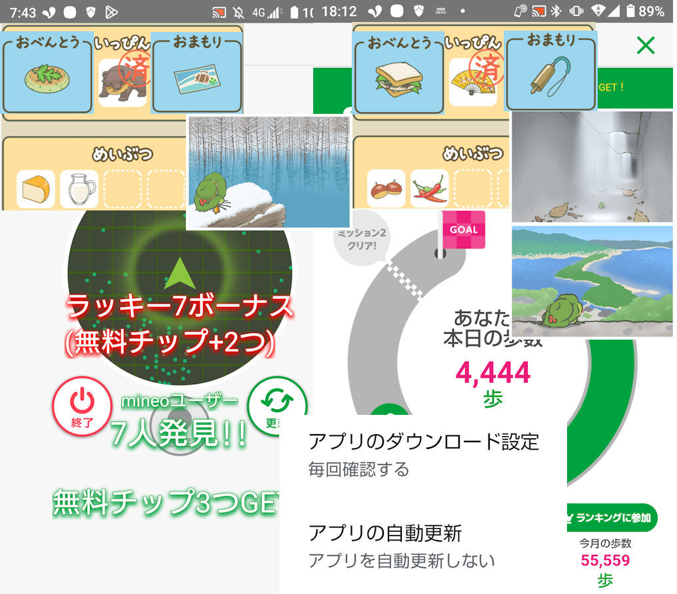
Task: Tap the folding fan いっぴん item
Action: [473, 82]
